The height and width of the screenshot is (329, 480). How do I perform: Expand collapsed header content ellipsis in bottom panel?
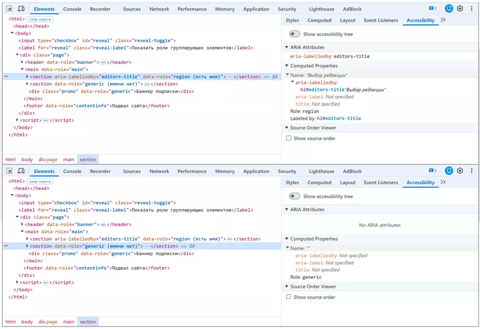point(103,225)
